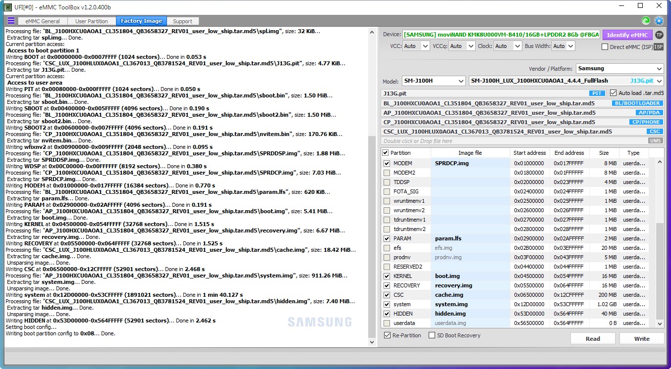The width and height of the screenshot is (671, 369).
Task: Click the Read button
Action: tap(593, 339)
